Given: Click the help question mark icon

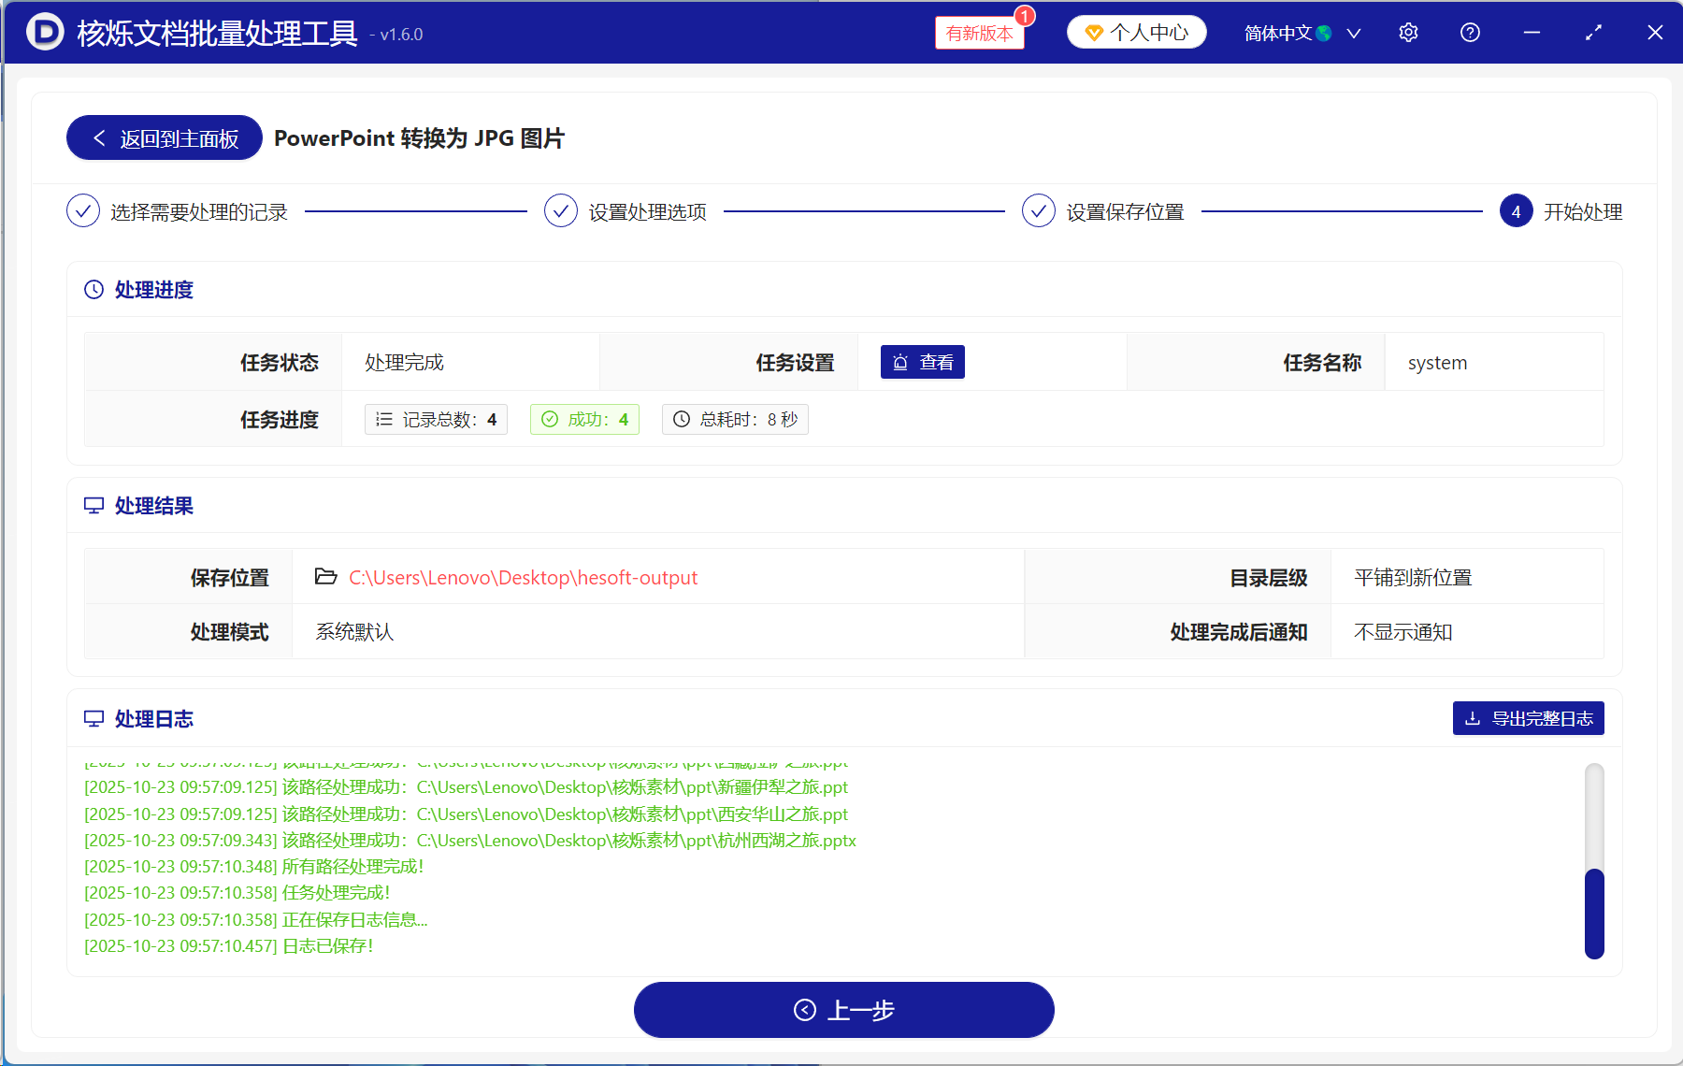Looking at the screenshot, I should pos(1470,33).
